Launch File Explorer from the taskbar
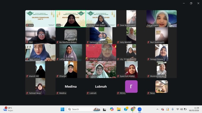202x113 pixels. pyautogui.click(x=119, y=109)
